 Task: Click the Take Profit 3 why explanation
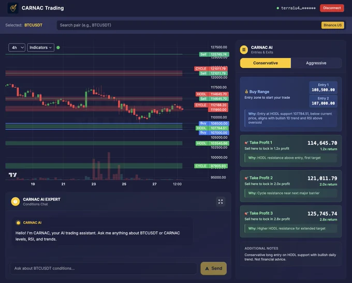tap(291, 229)
